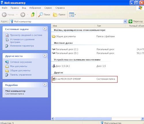Image resolution: width=144 pixels, height=124 pixels.
Task: Click the Forward green arrow icon
Action: click(23, 15)
